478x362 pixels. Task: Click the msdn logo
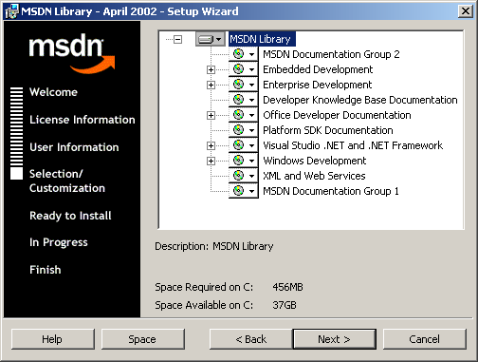tap(72, 53)
